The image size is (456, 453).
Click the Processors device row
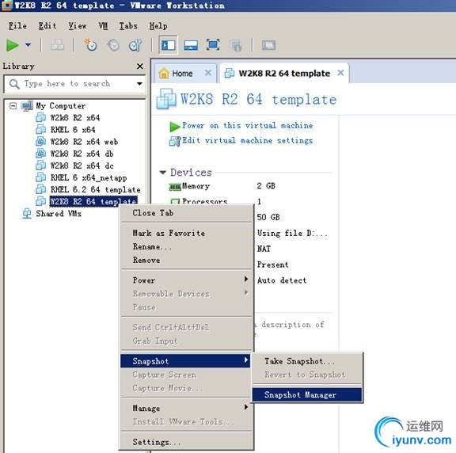pyautogui.click(x=215, y=201)
